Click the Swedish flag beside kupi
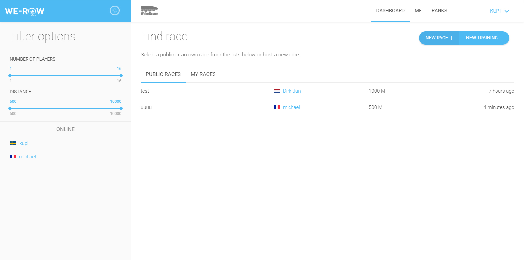524x260 pixels. click(13, 143)
